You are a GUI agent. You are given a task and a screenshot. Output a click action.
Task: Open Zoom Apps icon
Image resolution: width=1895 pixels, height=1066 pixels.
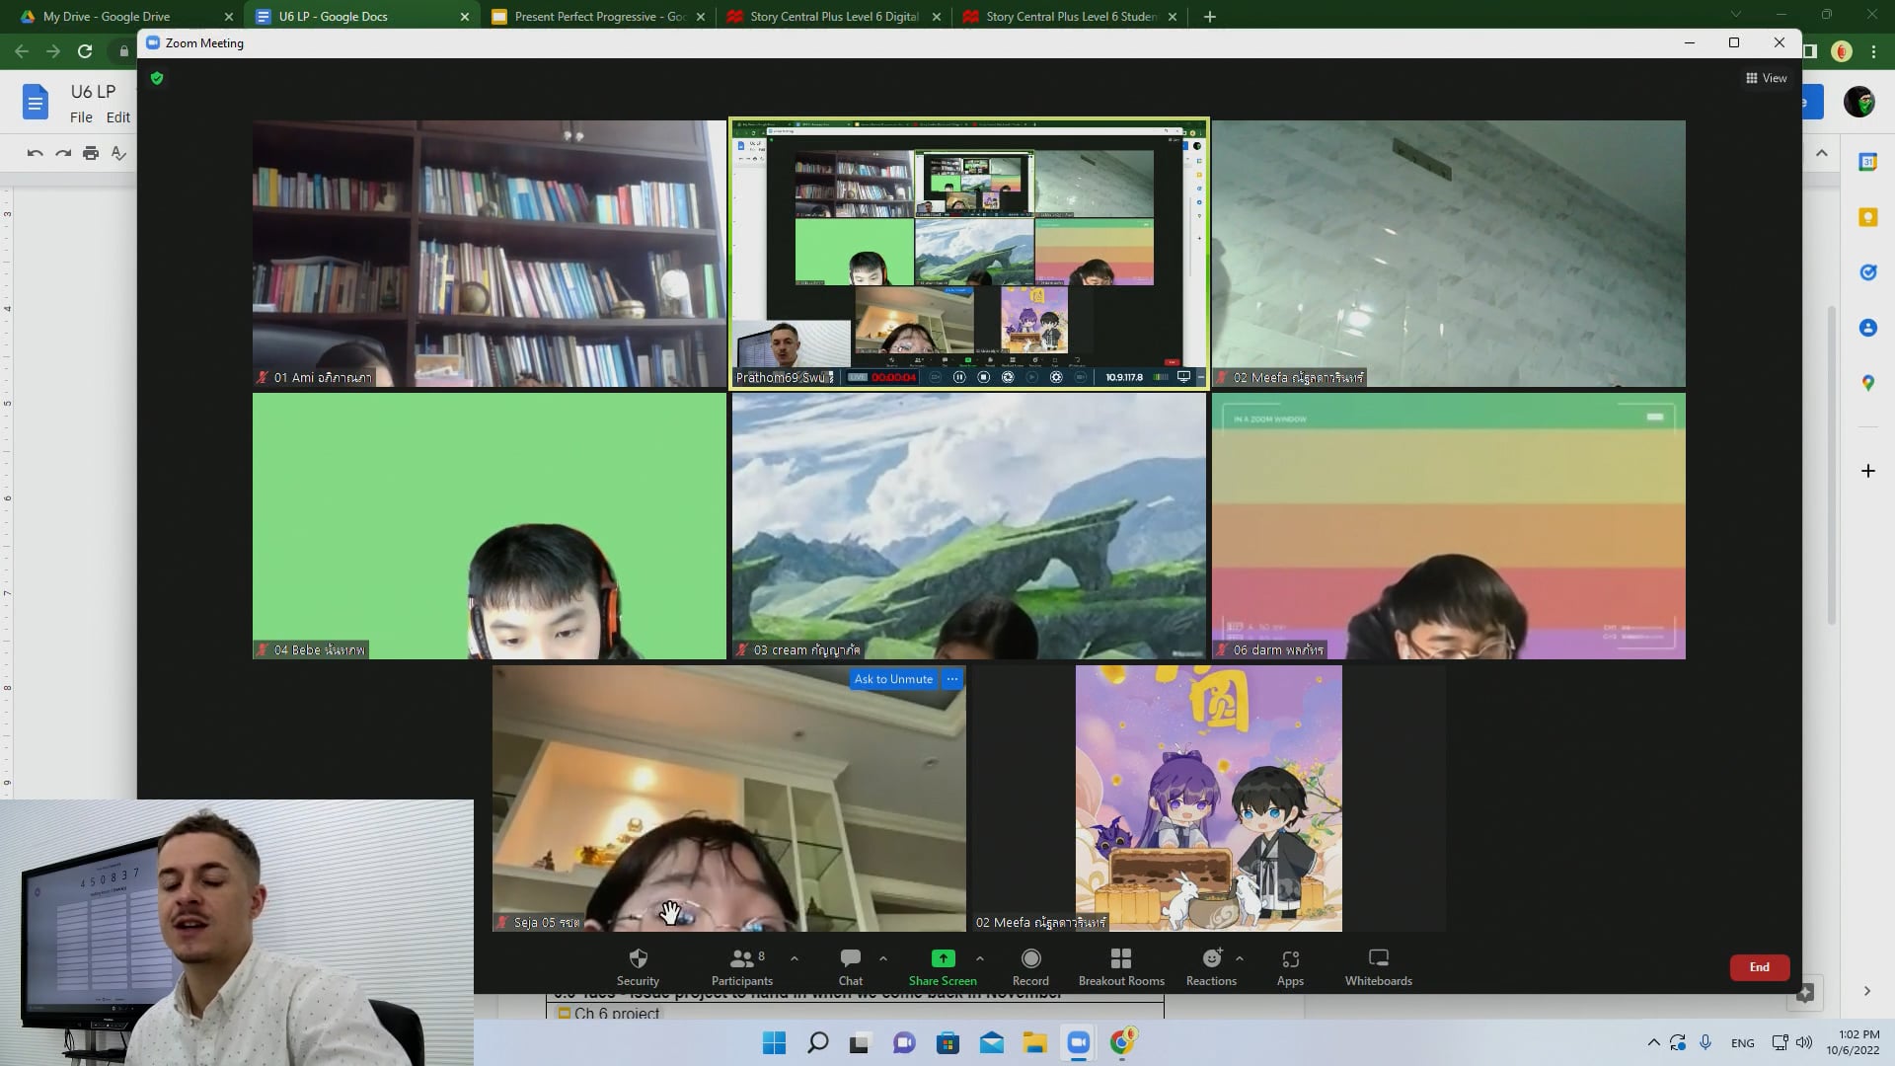coord(1290,959)
